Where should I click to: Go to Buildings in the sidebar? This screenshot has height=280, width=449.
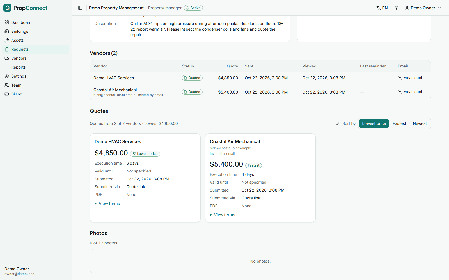[36, 31]
